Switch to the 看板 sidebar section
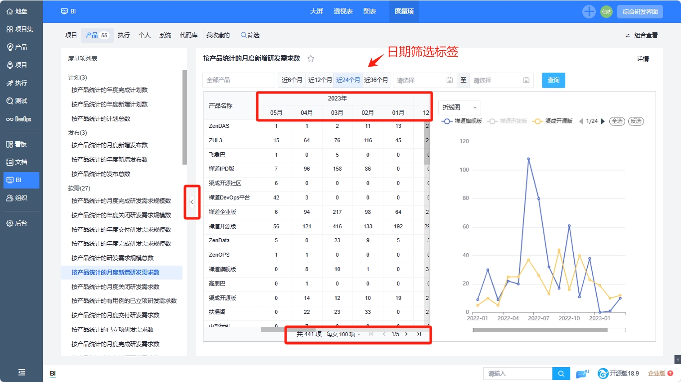681x382 pixels. tap(20, 144)
